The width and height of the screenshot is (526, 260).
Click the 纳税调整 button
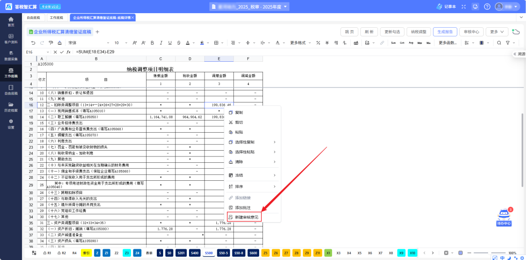418,32
